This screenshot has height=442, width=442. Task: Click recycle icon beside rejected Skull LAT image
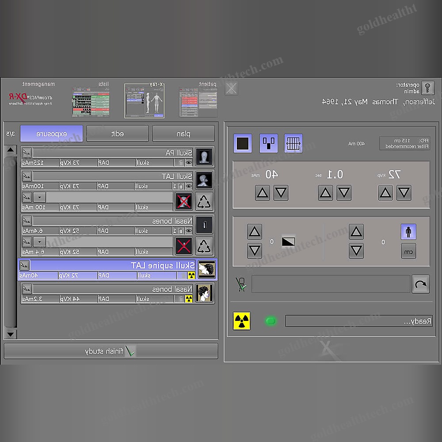pos(204,201)
